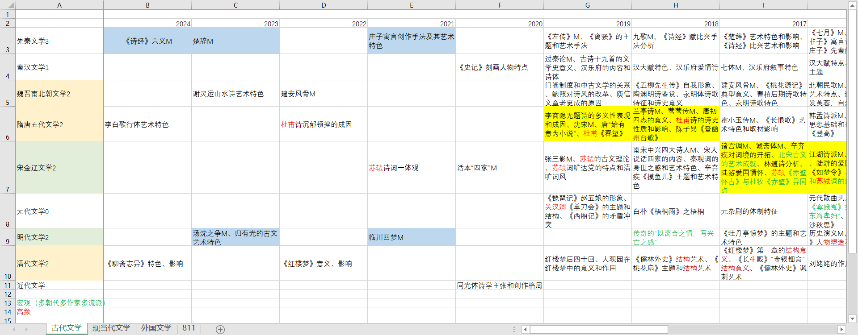858x335 pixels.
Task: Click the tab bar resize handle dots
Action: [x=514, y=329]
